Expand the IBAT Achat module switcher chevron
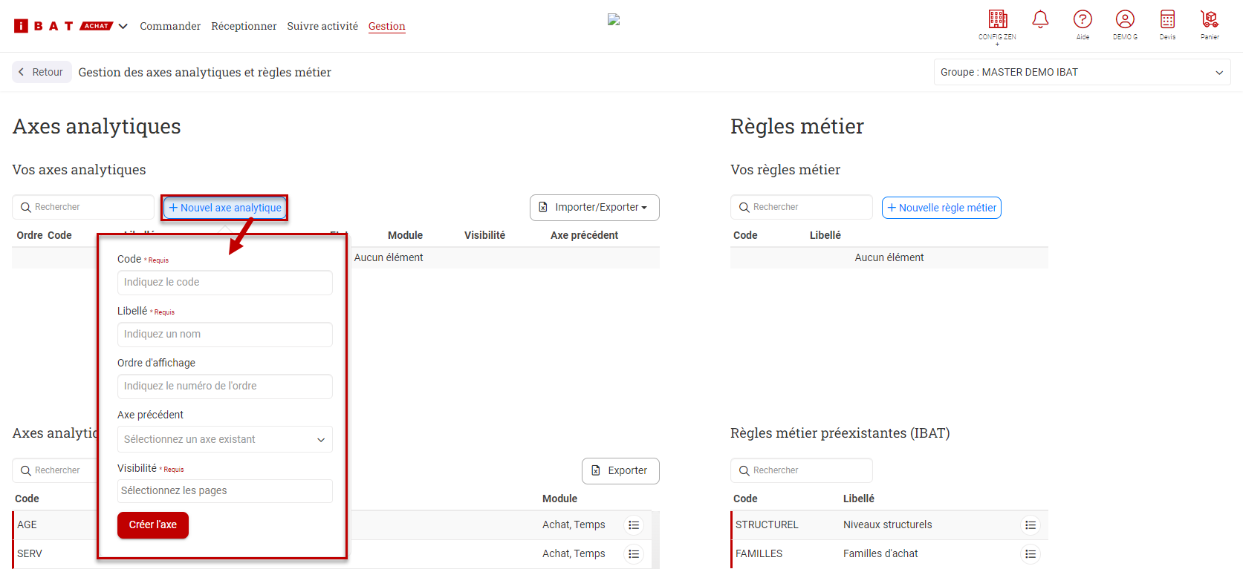The height and width of the screenshot is (569, 1243). [x=123, y=27]
